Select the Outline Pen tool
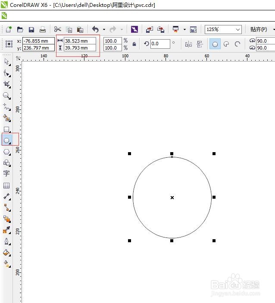This screenshot has height=303, width=275. click(x=7, y=241)
